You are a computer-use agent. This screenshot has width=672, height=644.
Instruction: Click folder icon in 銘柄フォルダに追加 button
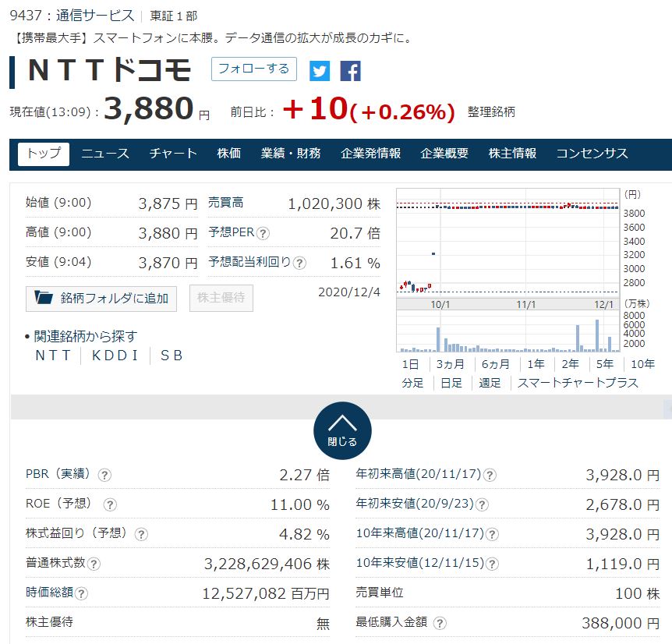44,297
